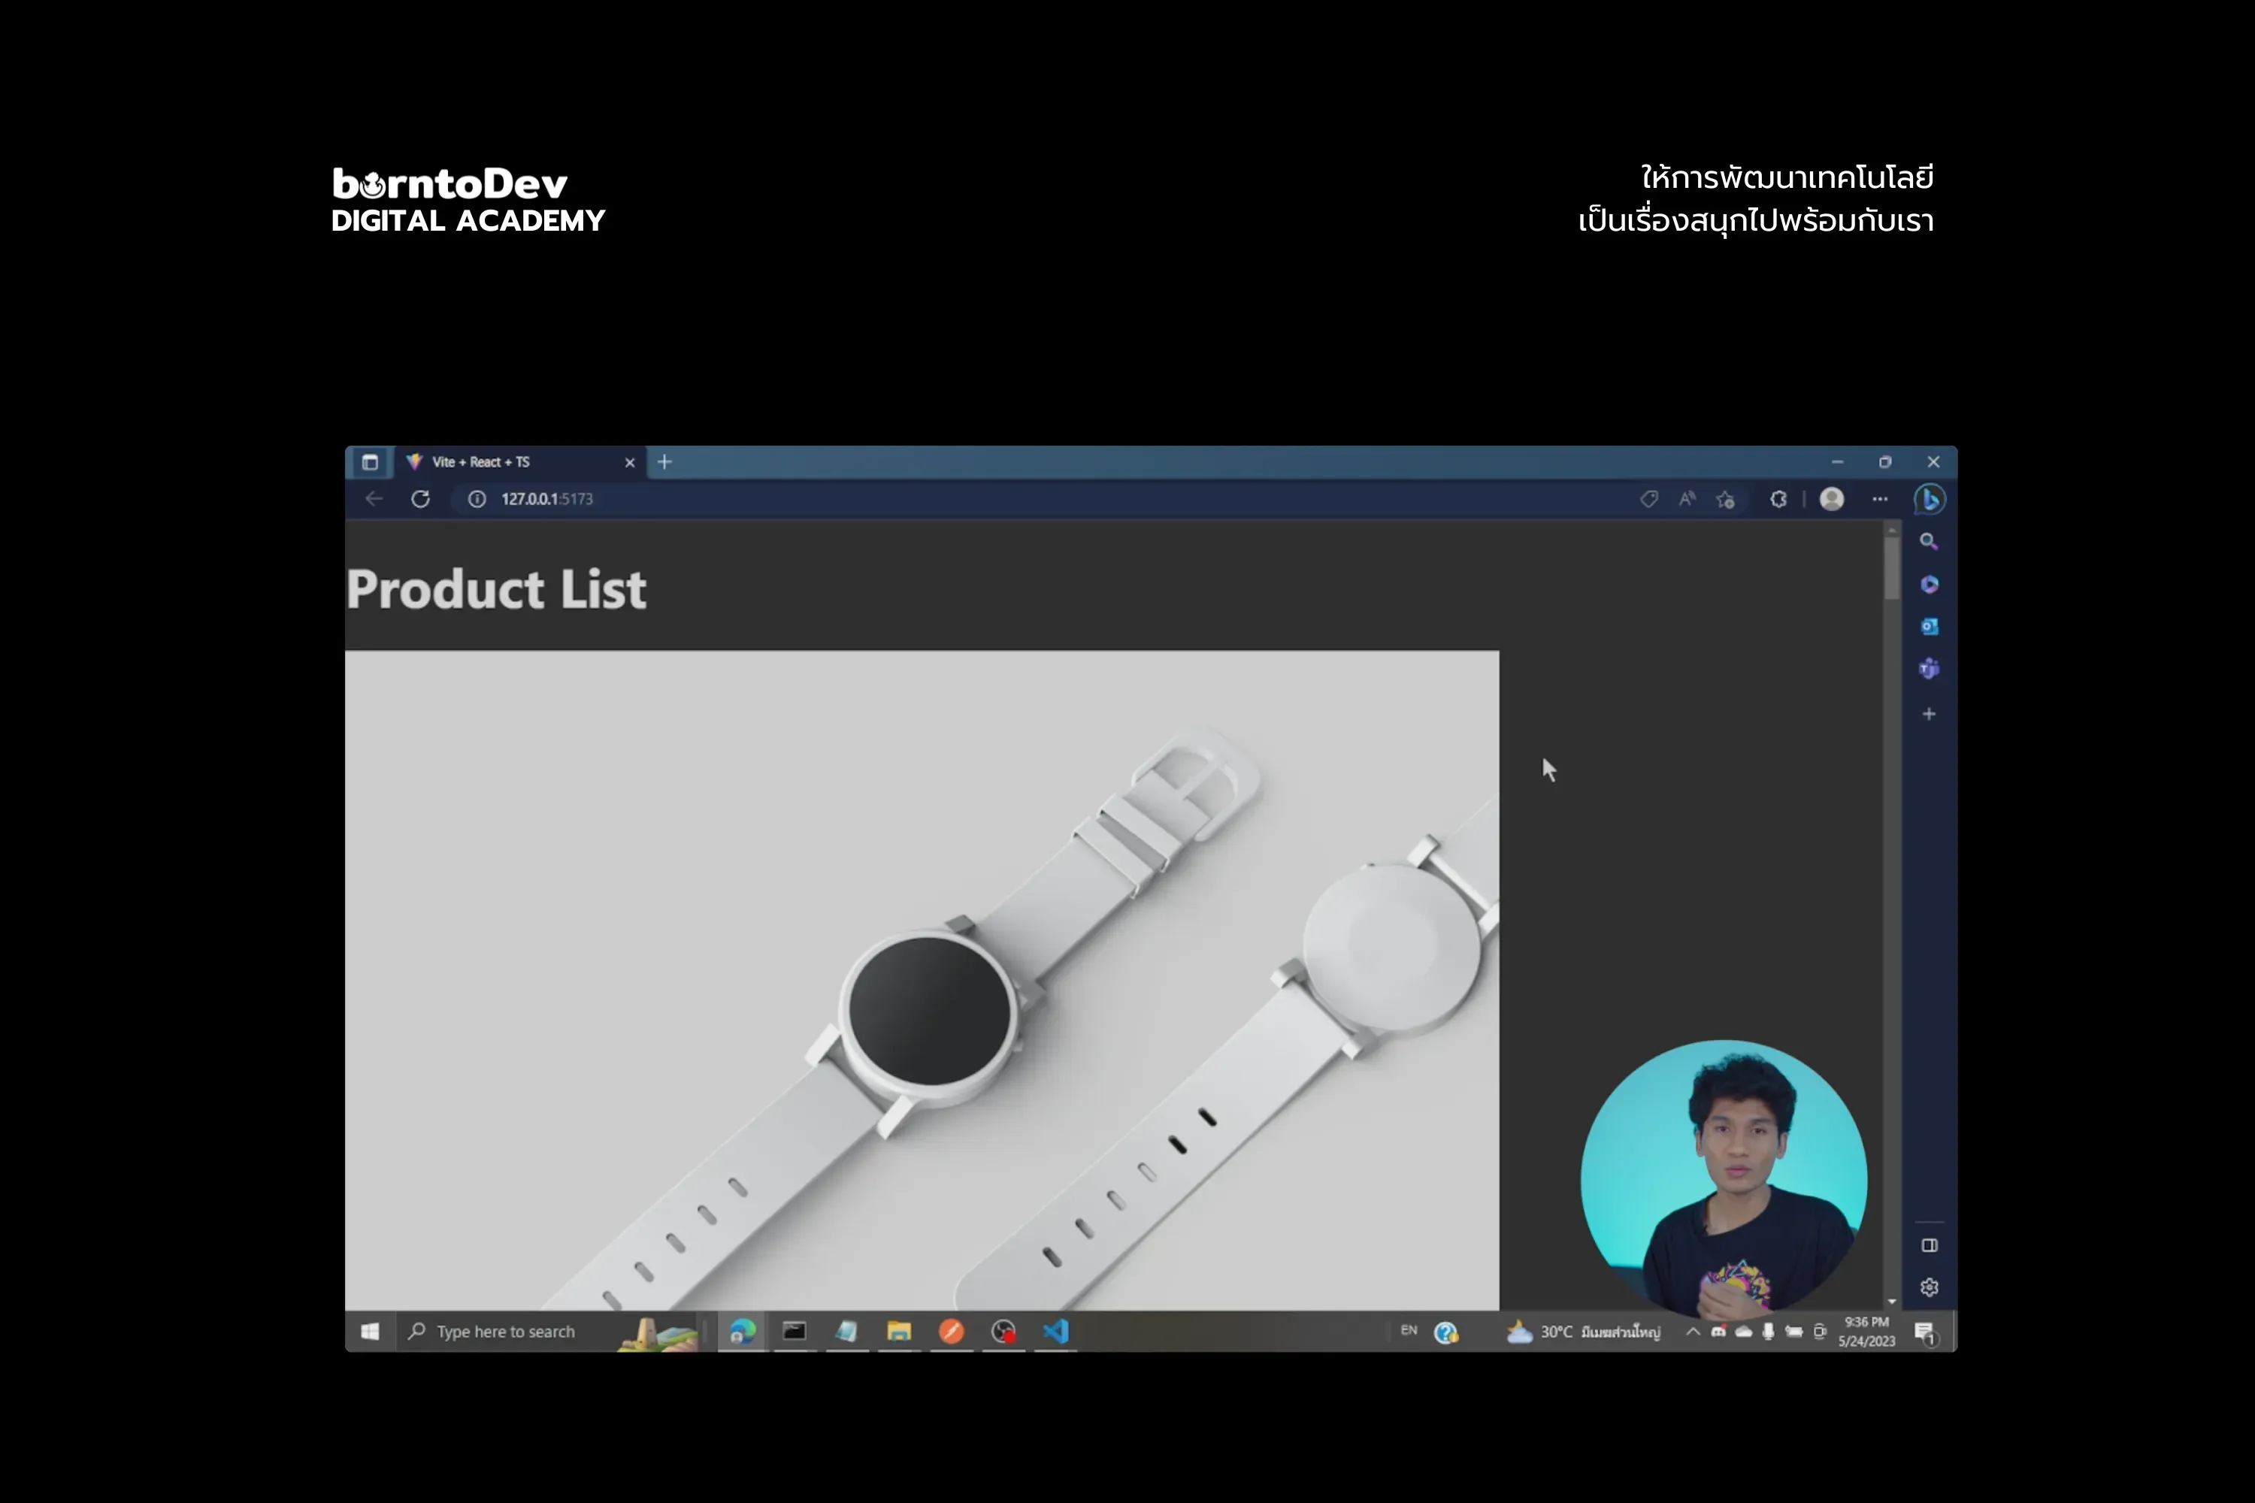Open the tab actions menu
Viewport: 2255px width, 1503px height.
(370, 462)
